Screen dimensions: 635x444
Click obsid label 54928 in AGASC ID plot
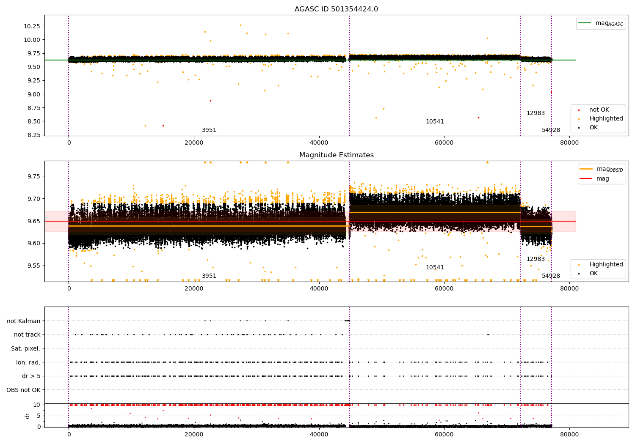[x=551, y=130]
